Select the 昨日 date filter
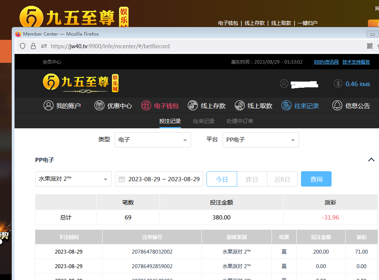379x280 pixels. pyautogui.click(x=252, y=179)
